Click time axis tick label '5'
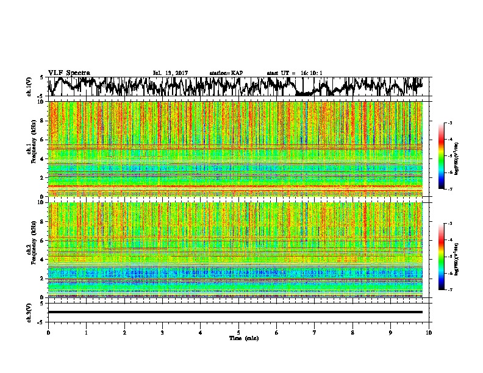 click(238, 333)
